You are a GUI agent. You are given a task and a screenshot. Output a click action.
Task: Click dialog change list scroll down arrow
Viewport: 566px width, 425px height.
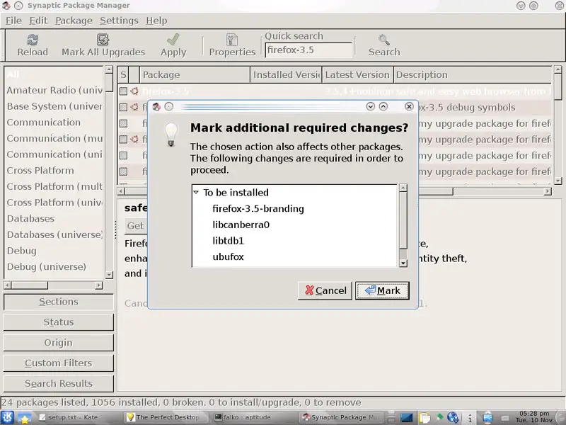point(403,263)
